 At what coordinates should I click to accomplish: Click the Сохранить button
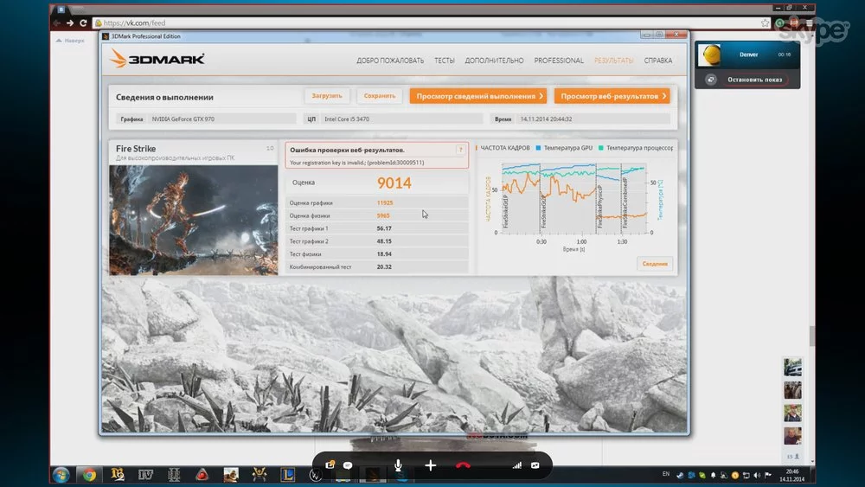[x=380, y=96]
